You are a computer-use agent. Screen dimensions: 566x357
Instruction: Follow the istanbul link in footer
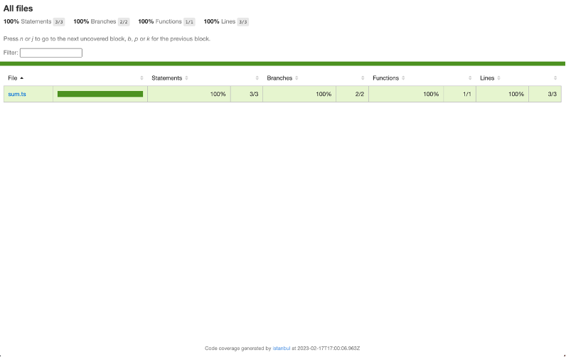[281, 348]
